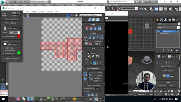Open the Rendering menu in main menu bar

point(84,5)
